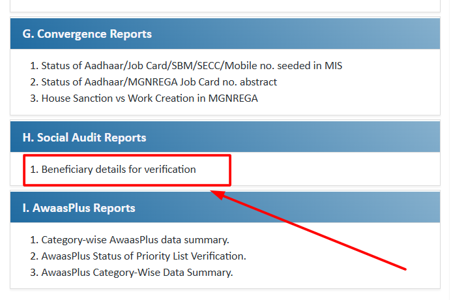Click the partially visible panel at top
Image resolution: width=451 pixels, height=300 pixels.
pos(225,5)
